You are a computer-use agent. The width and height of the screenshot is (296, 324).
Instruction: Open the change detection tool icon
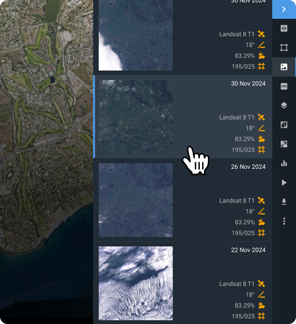[284, 144]
